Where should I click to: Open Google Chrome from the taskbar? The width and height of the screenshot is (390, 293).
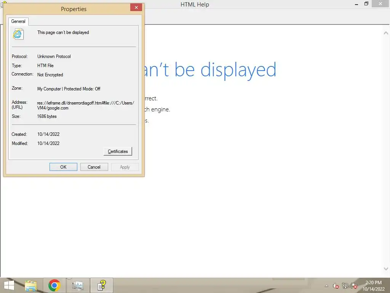54,285
